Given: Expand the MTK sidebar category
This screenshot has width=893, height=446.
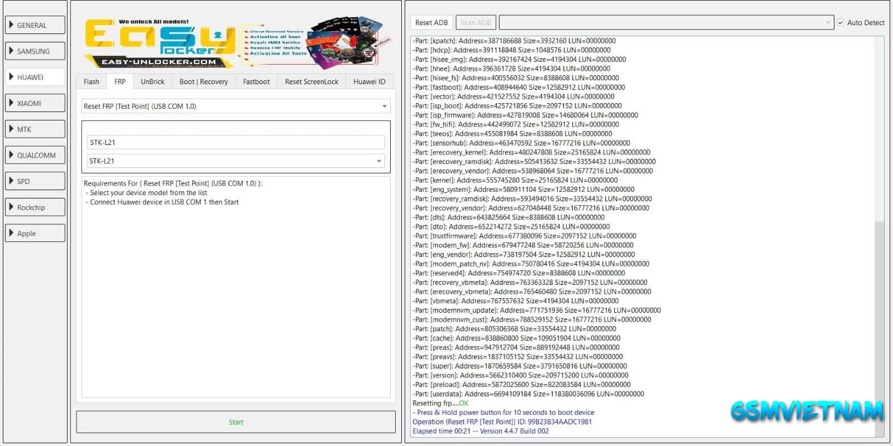Looking at the screenshot, I should coord(35,129).
